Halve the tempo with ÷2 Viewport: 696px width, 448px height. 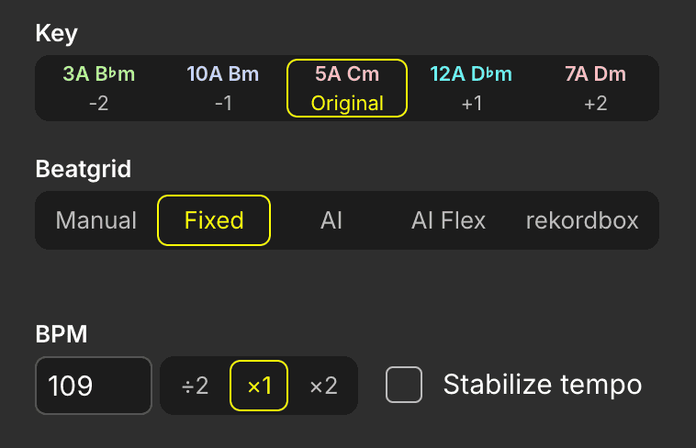tap(195, 386)
